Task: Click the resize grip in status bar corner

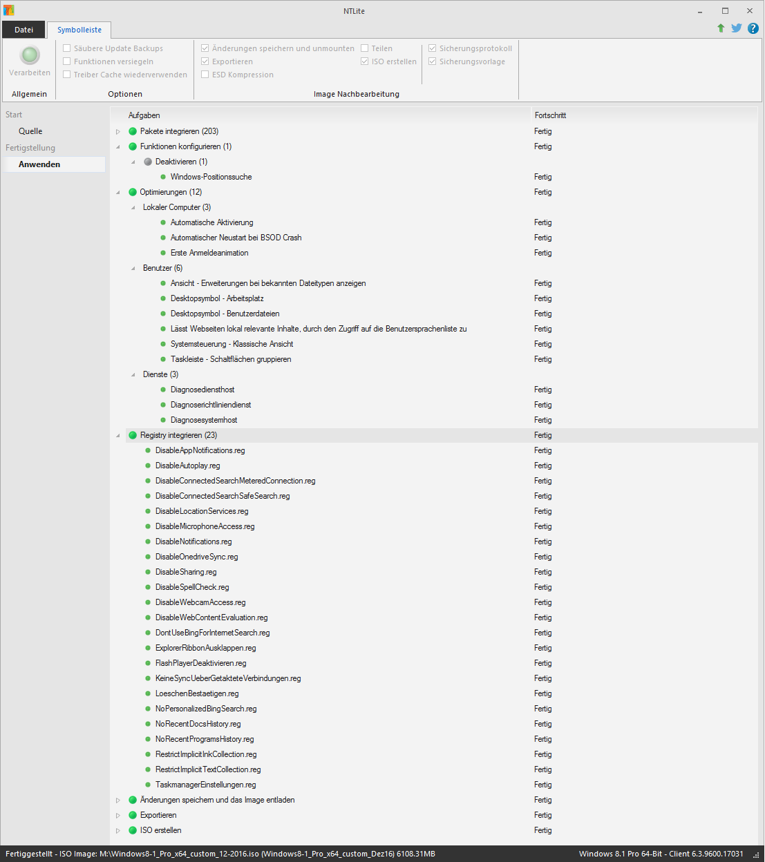Action: (x=756, y=855)
